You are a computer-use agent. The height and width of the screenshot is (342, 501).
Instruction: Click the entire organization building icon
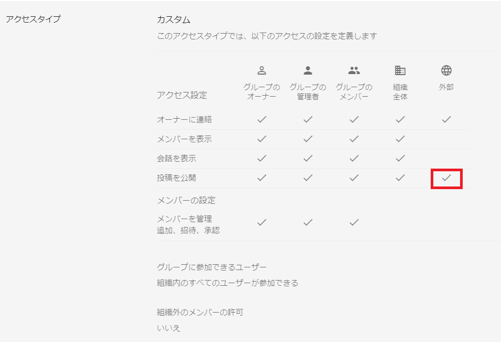[400, 70]
